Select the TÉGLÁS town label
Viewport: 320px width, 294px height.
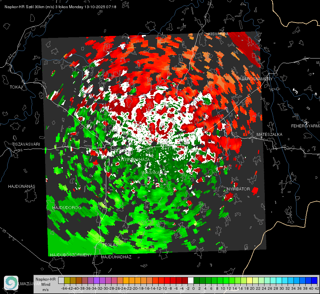click(110, 245)
